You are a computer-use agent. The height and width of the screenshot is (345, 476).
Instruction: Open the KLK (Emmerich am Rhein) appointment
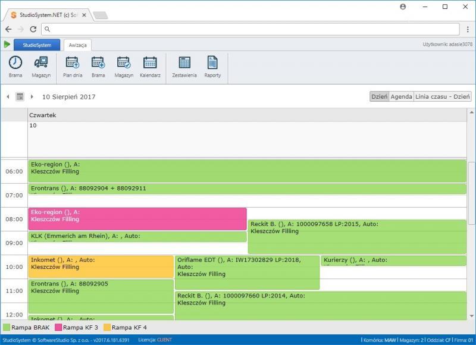point(137,237)
